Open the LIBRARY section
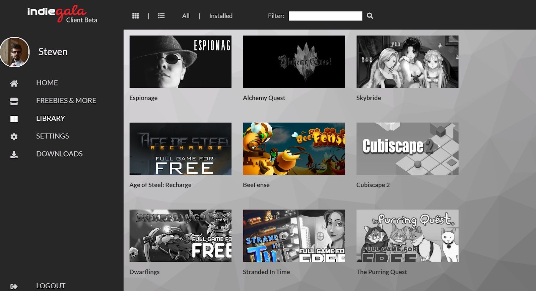 point(51,118)
